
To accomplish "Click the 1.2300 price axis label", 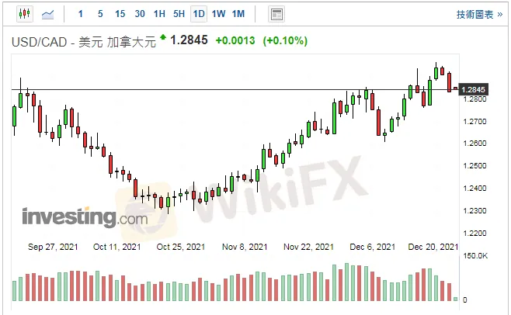I will 474,211.
